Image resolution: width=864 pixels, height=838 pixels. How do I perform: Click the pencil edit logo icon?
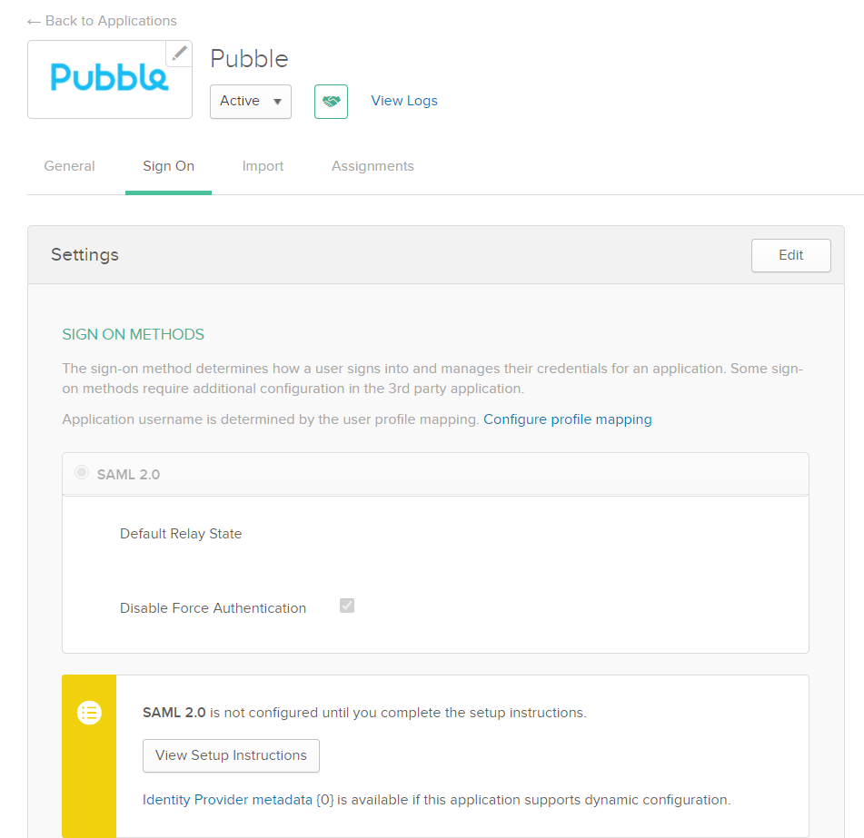[x=179, y=54]
